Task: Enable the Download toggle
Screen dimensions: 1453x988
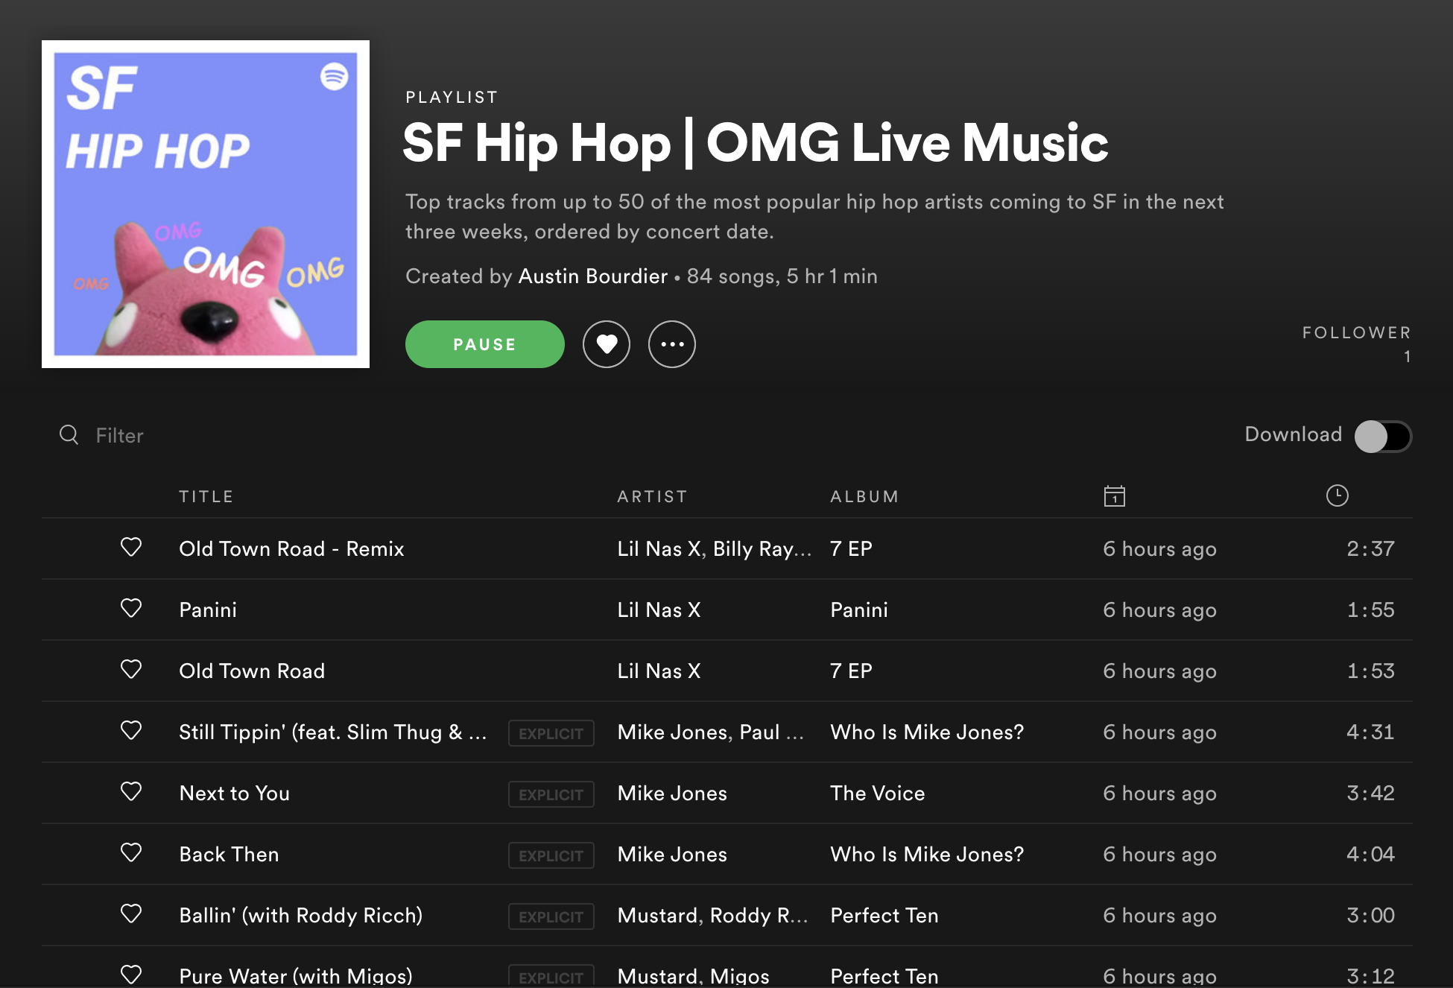Action: tap(1382, 437)
